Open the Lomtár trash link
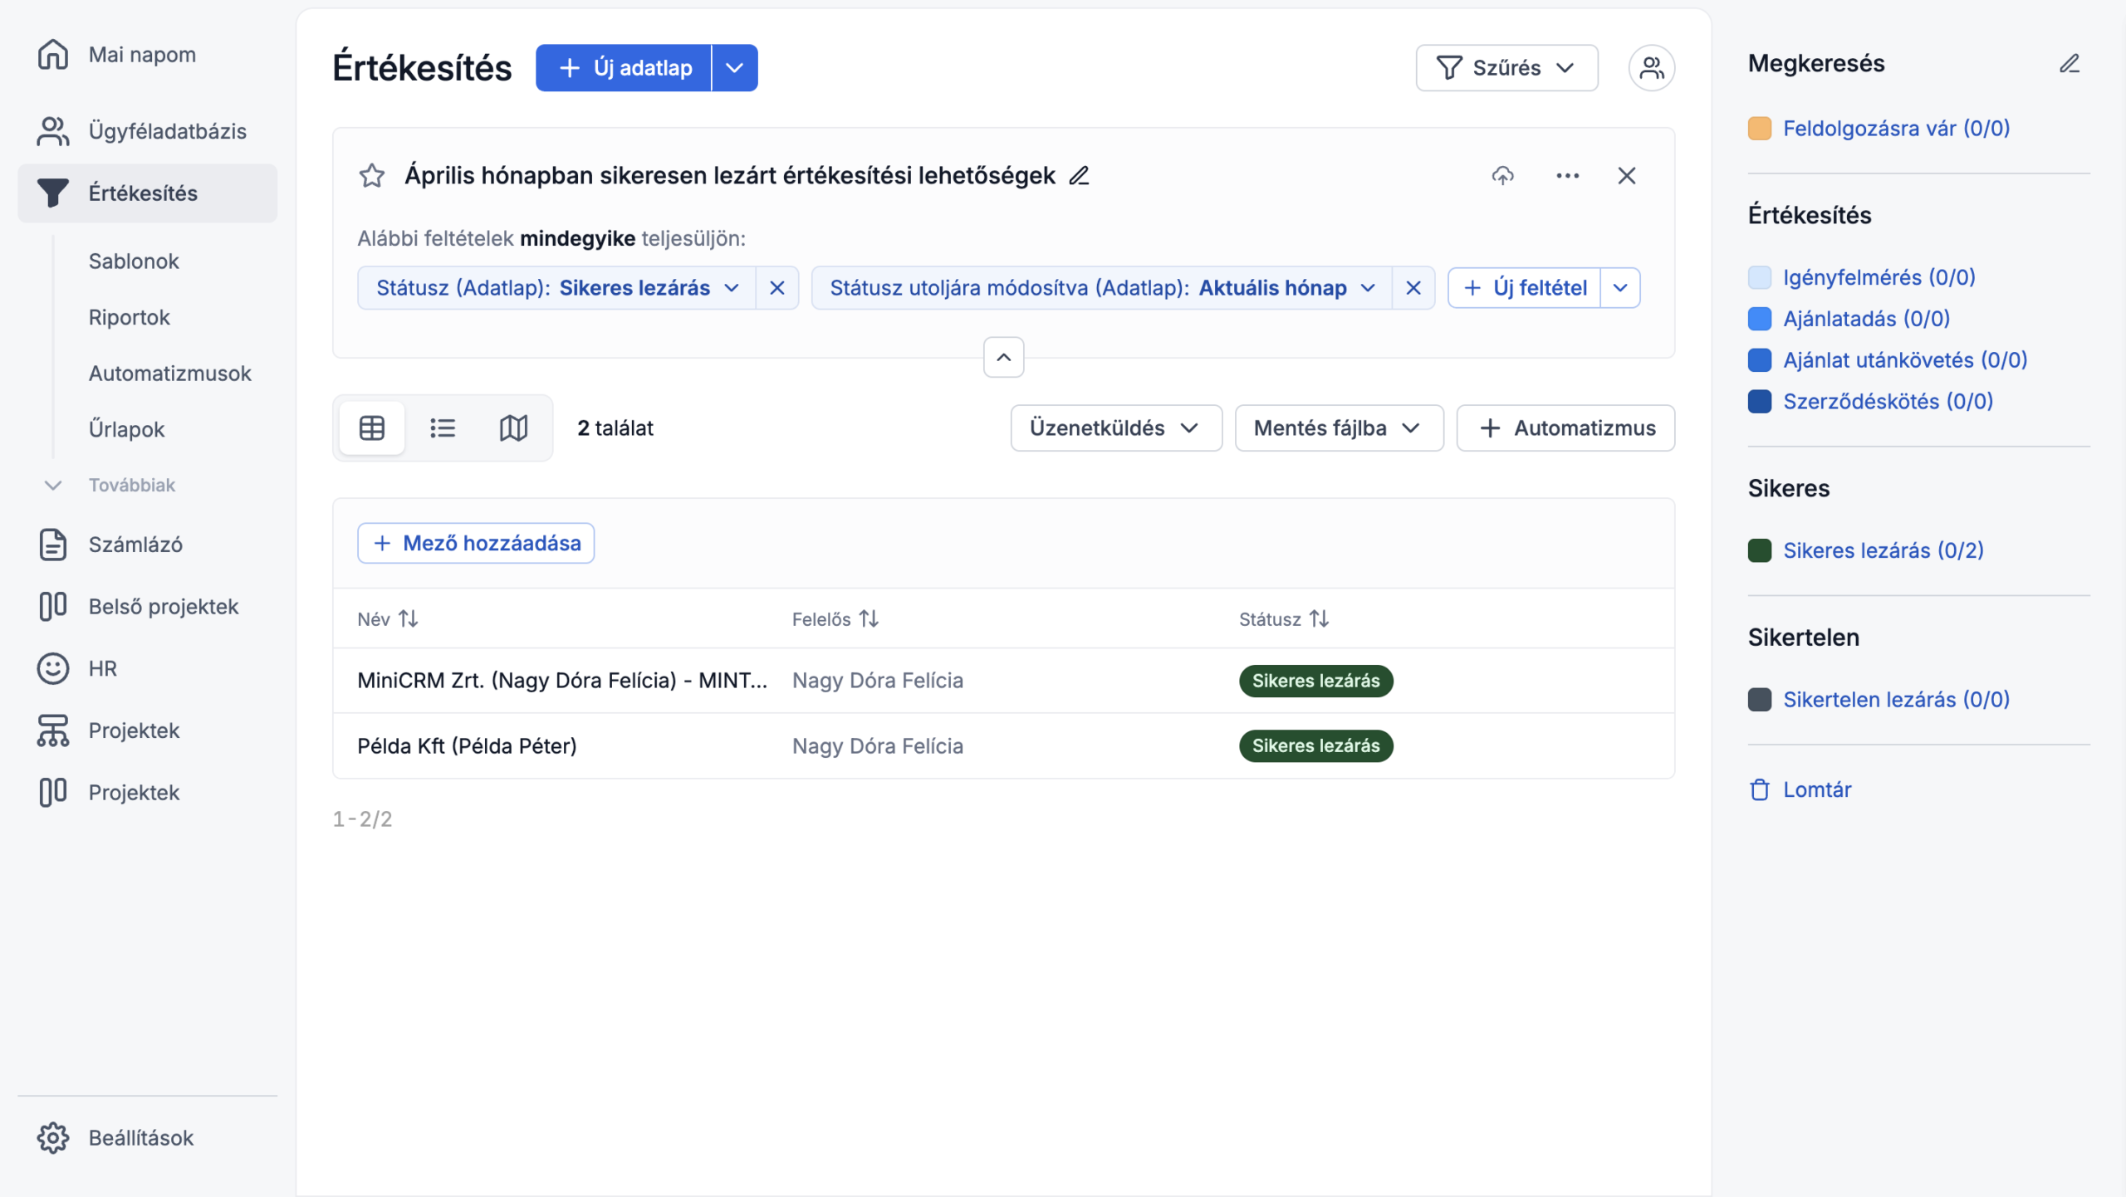Screen dimensions: 2126x1197 tap(1816, 789)
